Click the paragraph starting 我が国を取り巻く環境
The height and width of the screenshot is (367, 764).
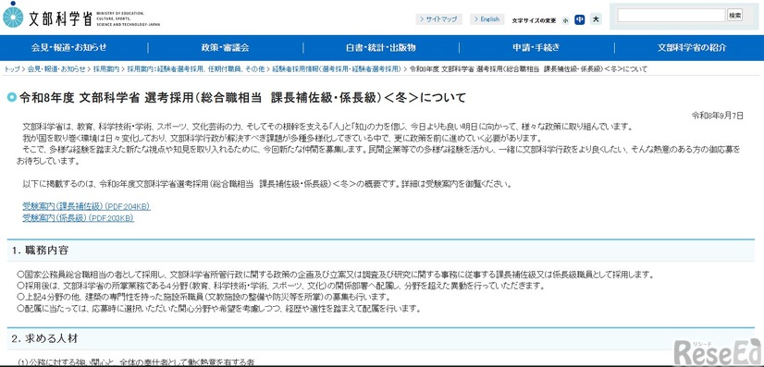point(284,139)
